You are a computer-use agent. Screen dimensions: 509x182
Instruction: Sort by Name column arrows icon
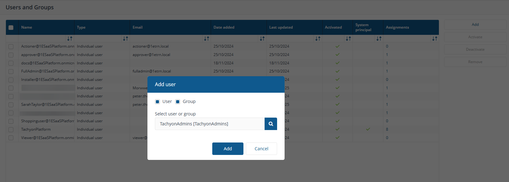click(x=70, y=39)
